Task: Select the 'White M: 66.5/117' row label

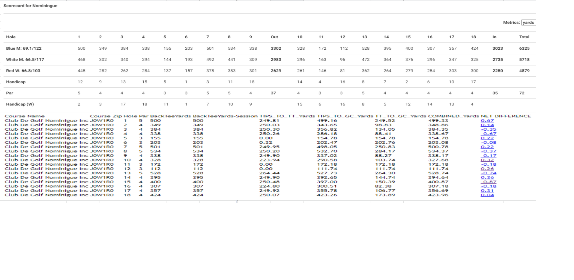Action: pos(25,60)
